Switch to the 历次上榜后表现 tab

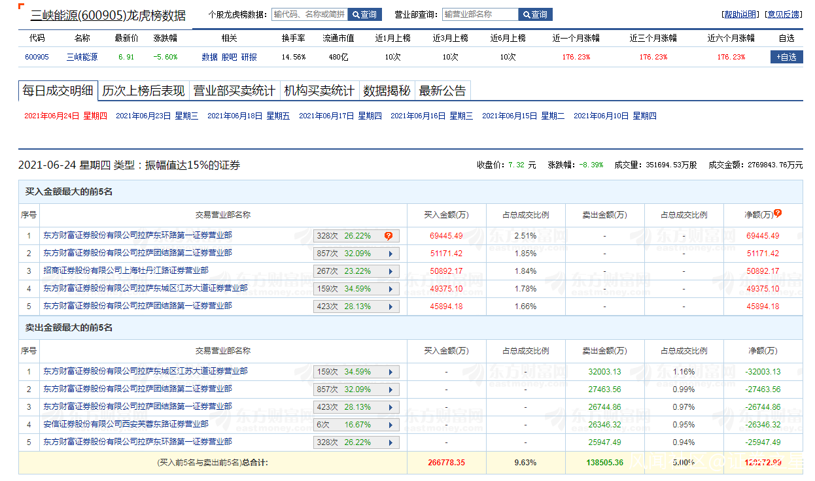coord(143,91)
